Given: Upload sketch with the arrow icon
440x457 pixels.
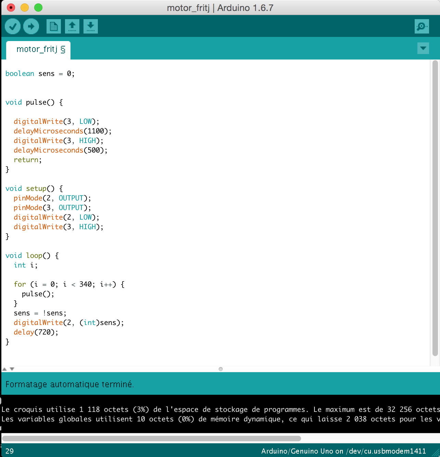Looking at the screenshot, I should click(31, 26).
